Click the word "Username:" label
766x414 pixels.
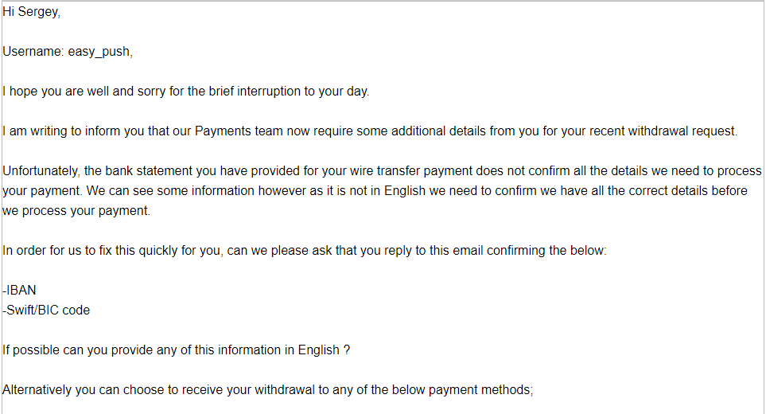pyautogui.click(x=33, y=51)
